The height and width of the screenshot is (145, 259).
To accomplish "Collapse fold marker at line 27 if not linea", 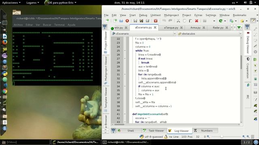I will pyautogui.click(x=125, y=58).
